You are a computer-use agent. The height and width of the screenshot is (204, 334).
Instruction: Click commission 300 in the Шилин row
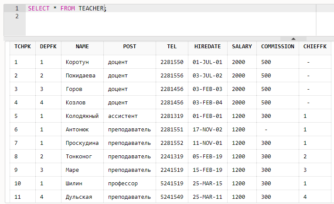(266, 184)
